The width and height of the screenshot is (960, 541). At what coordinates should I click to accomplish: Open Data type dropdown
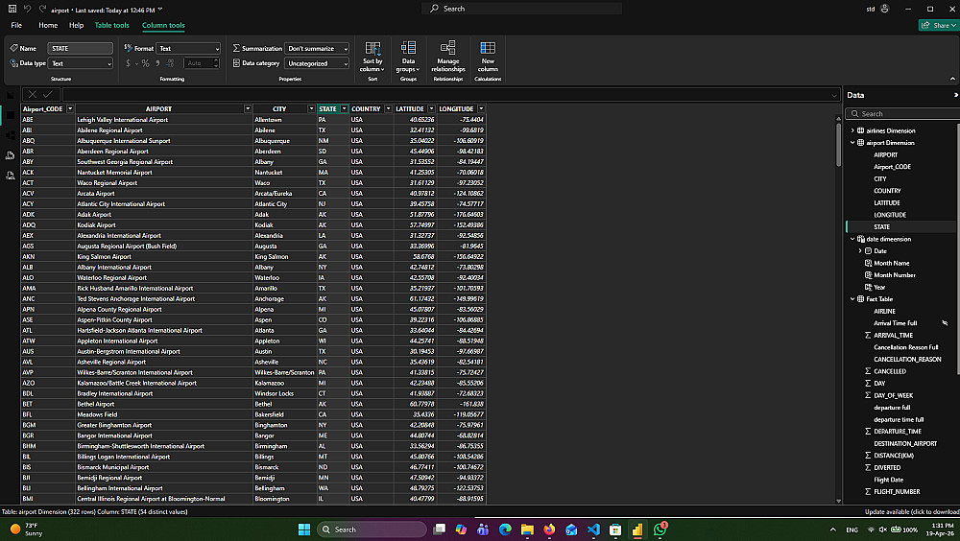(x=81, y=63)
